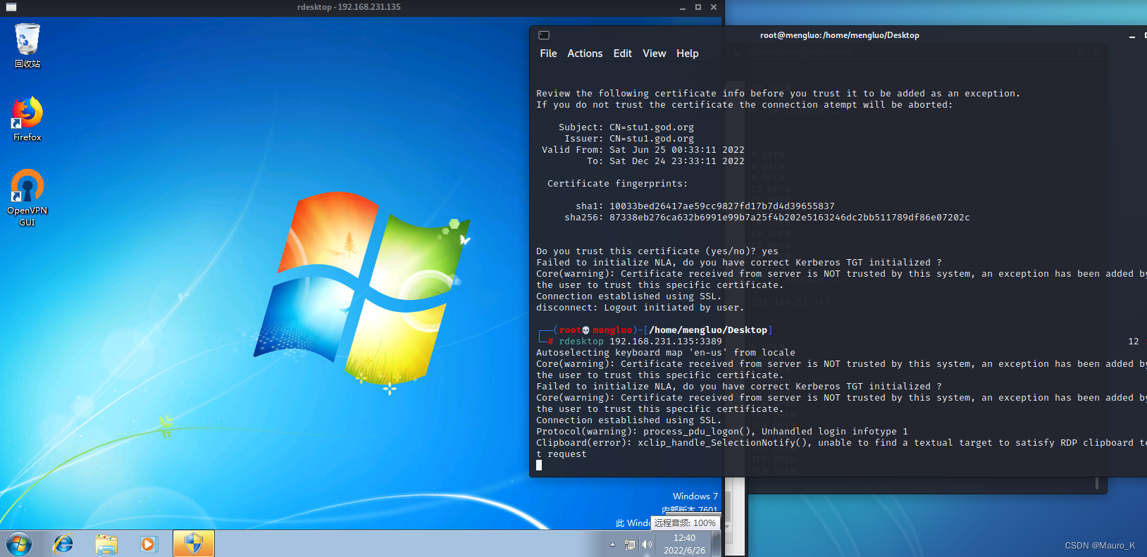
Task: Select the OpenVPN GUI desktop shortcut
Action: pos(27,198)
